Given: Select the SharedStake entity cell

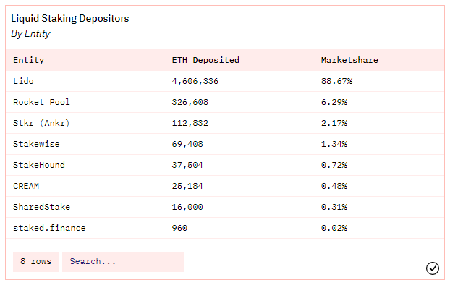Looking at the screenshot, I should [x=42, y=207].
